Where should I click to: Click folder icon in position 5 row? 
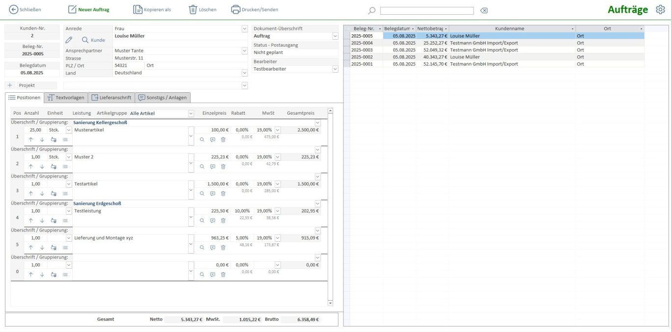tap(54, 248)
